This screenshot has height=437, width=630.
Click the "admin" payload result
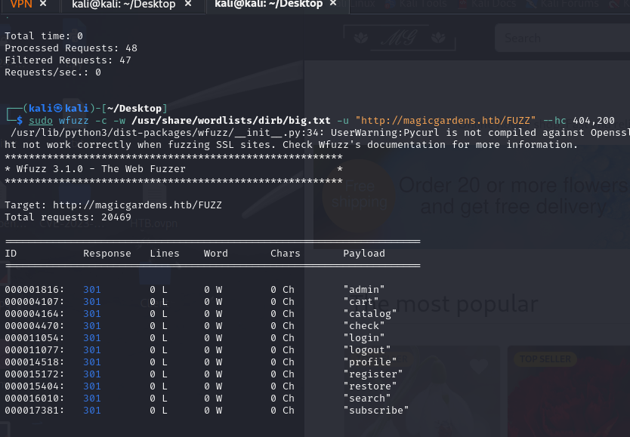[364, 289]
